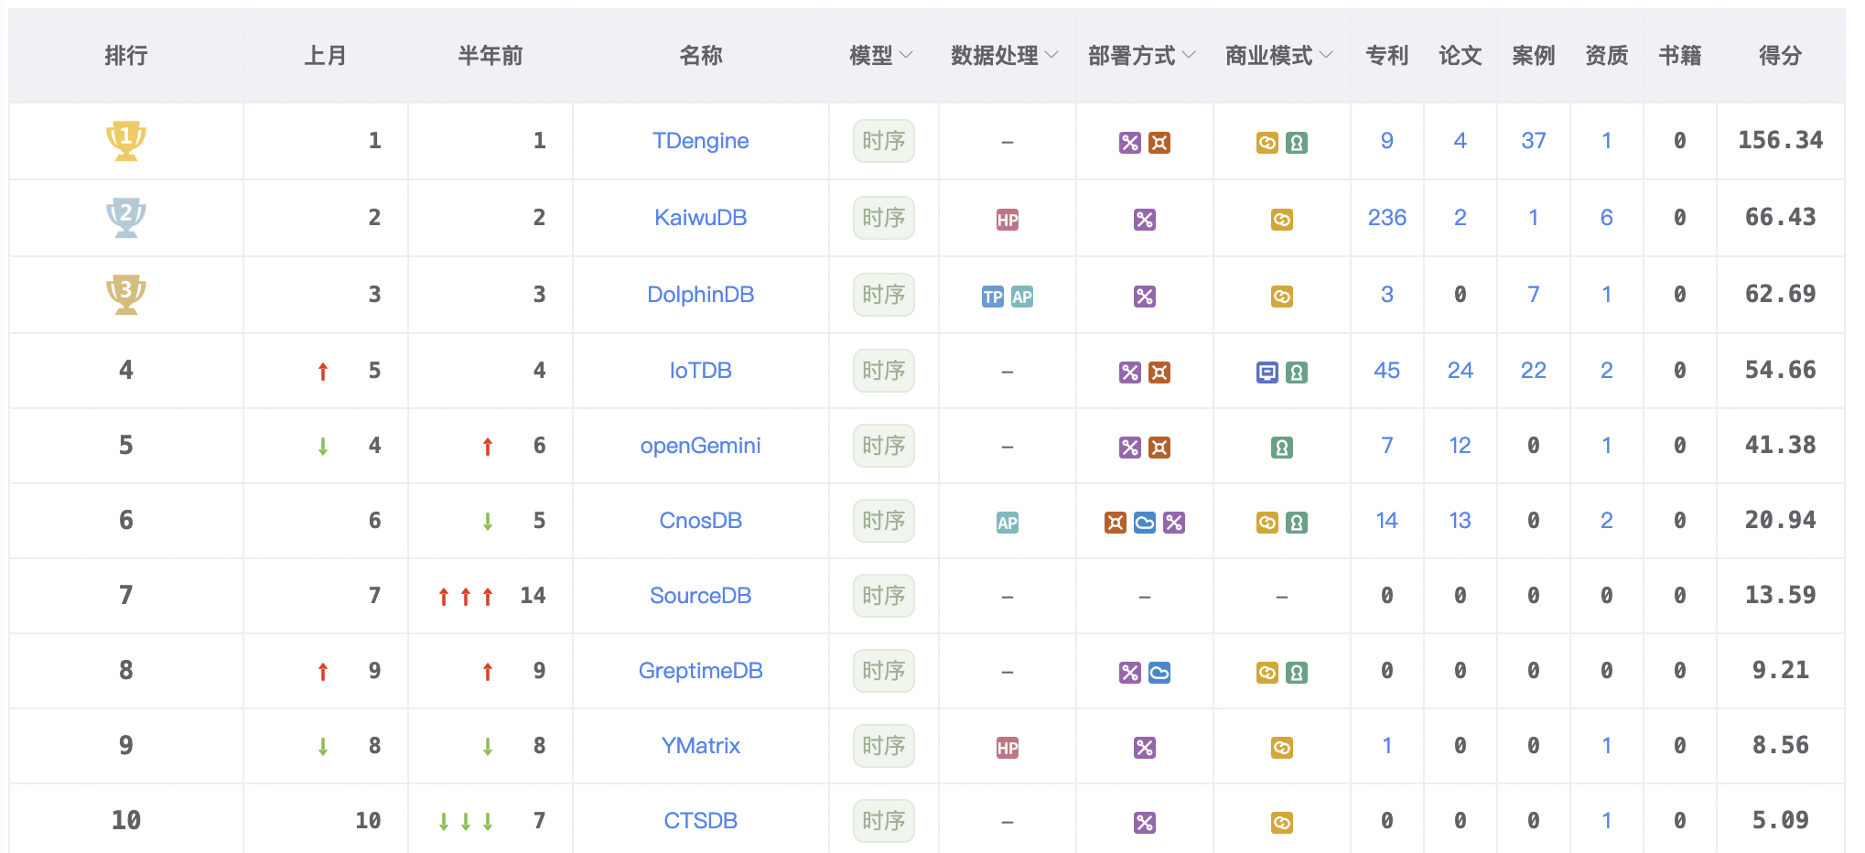Click CnosDB's blue cloud deployment icon

1145,523
